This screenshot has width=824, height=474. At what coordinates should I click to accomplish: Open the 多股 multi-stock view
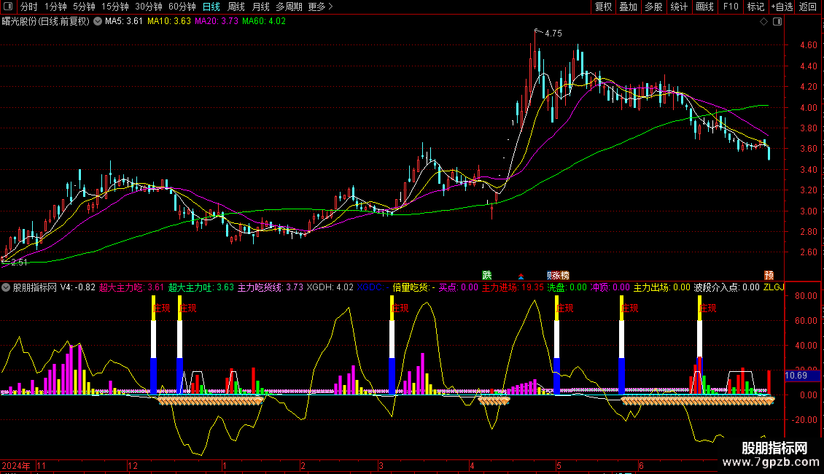654,7
